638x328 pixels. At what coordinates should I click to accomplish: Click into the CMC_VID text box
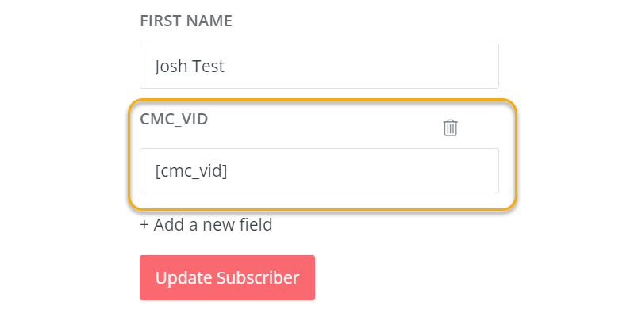[x=319, y=170]
